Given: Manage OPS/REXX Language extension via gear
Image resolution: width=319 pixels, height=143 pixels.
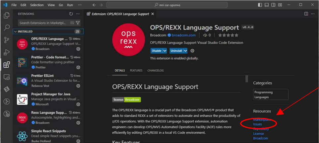Looking at the screenshot, I should click(78, 49).
